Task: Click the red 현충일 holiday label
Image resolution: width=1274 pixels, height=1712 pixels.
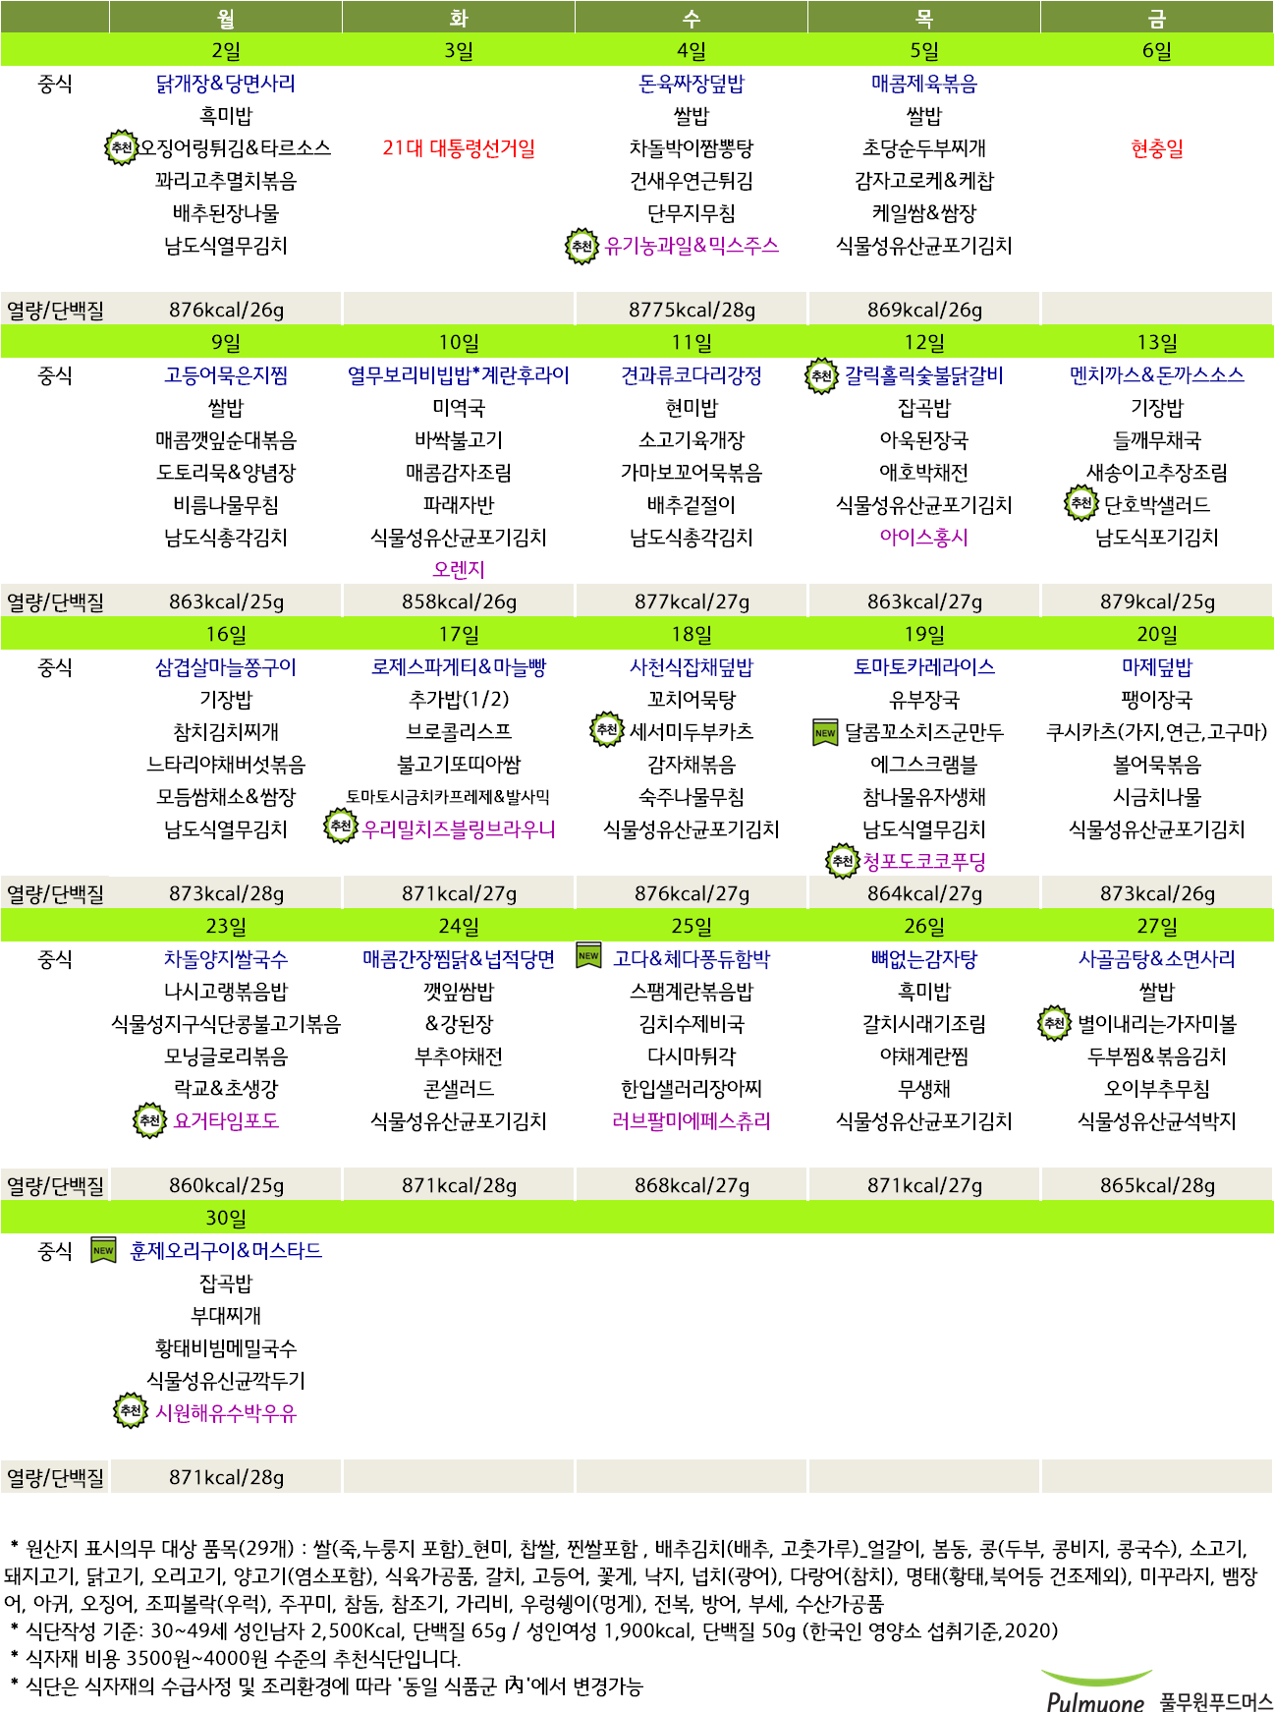Action: click(1157, 148)
